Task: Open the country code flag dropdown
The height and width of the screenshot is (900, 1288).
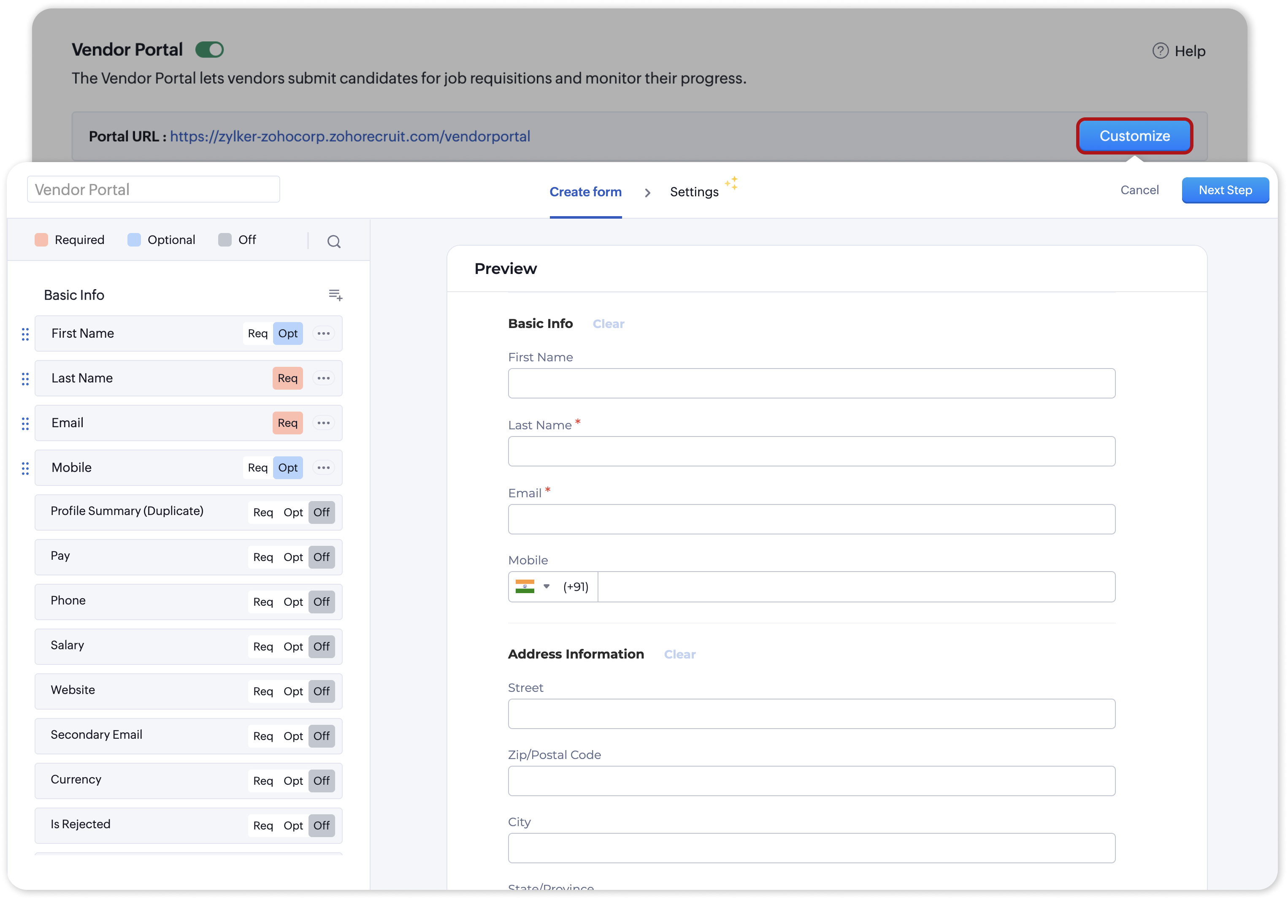Action: [533, 586]
